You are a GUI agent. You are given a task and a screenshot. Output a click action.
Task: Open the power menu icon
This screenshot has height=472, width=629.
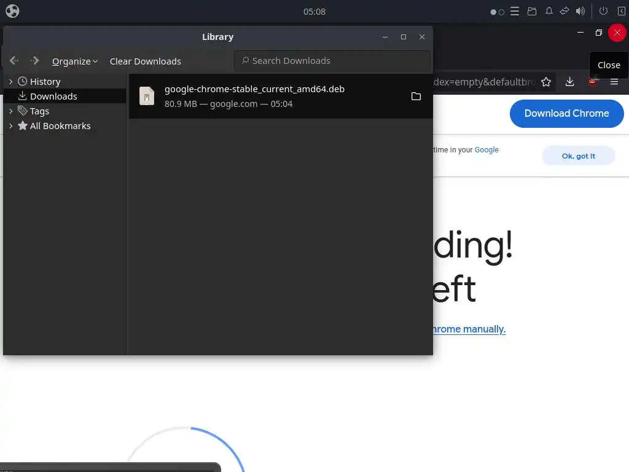click(603, 11)
